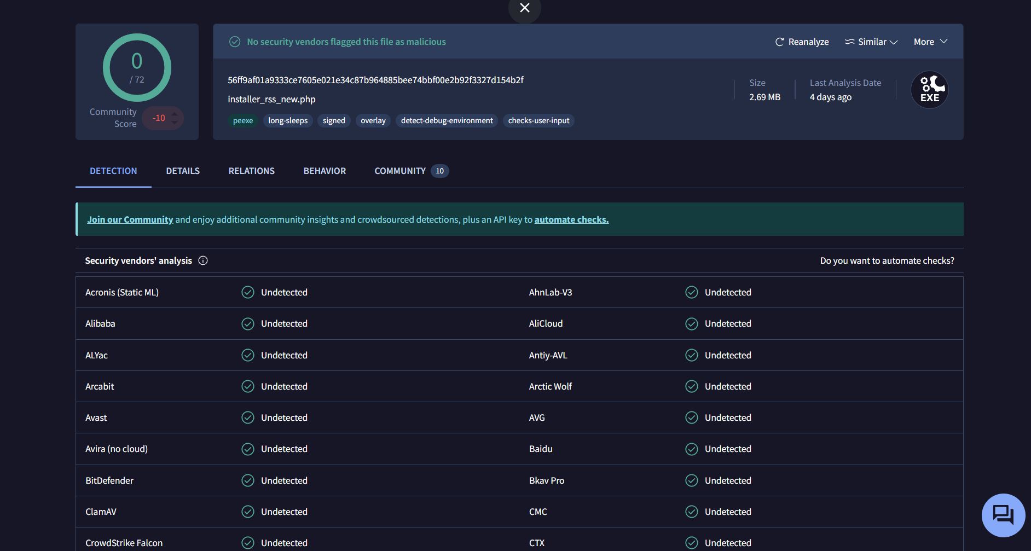
Task: Click the CMC undetected check icon
Action: 692,512
